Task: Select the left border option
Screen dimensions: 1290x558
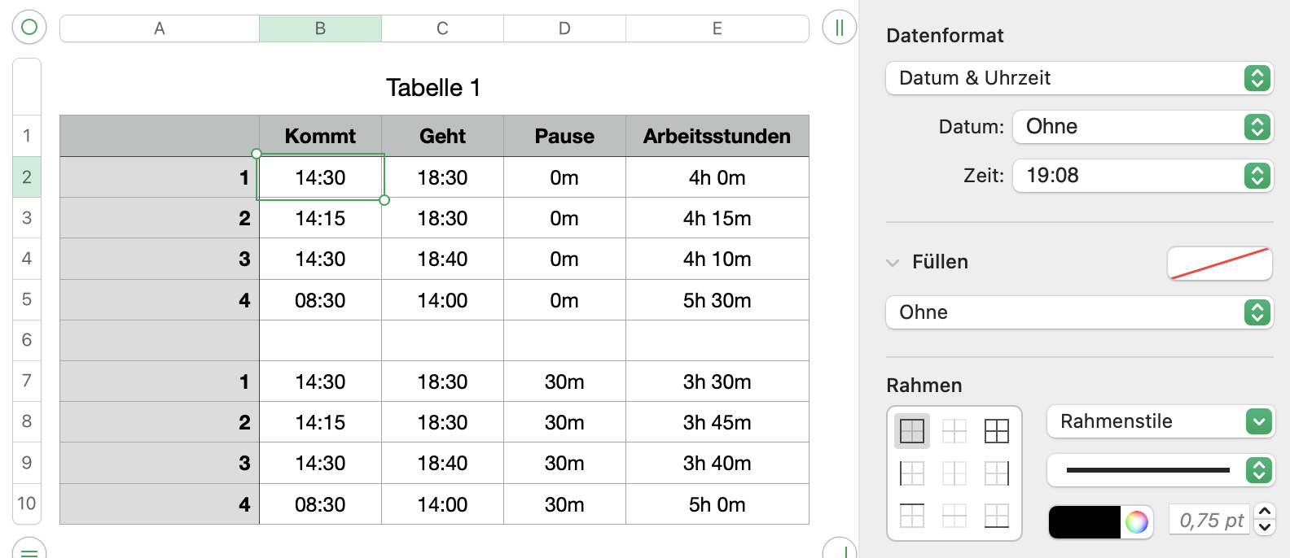Action: point(912,473)
